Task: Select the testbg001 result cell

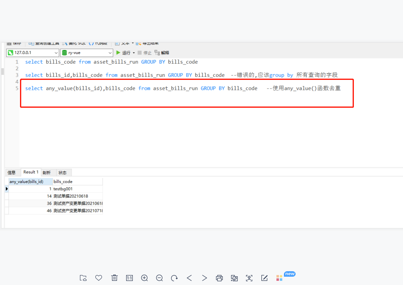Action: (x=77, y=189)
